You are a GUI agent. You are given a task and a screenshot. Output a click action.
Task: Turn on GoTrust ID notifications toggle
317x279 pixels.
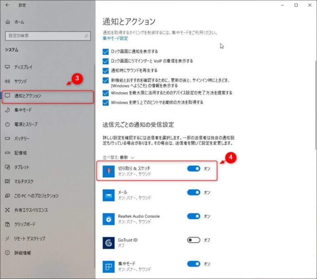pyautogui.click(x=194, y=240)
